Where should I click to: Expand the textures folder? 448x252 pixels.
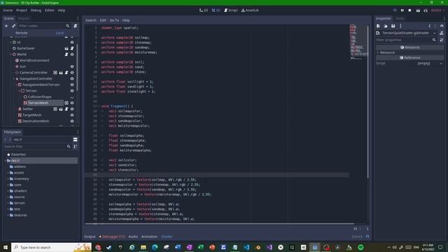point(8,215)
